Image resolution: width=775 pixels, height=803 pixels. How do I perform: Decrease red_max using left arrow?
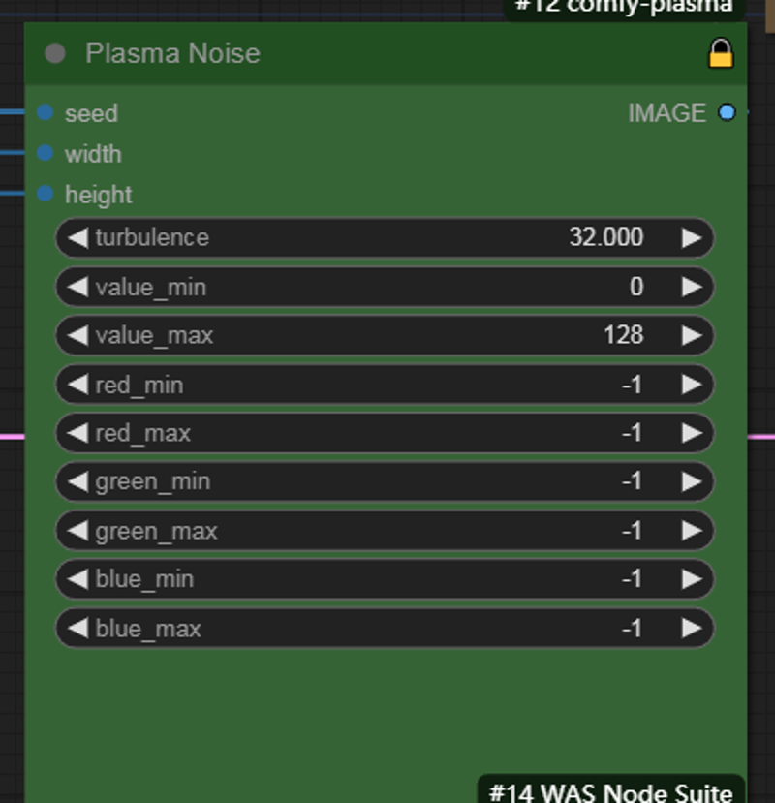click(77, 433)
